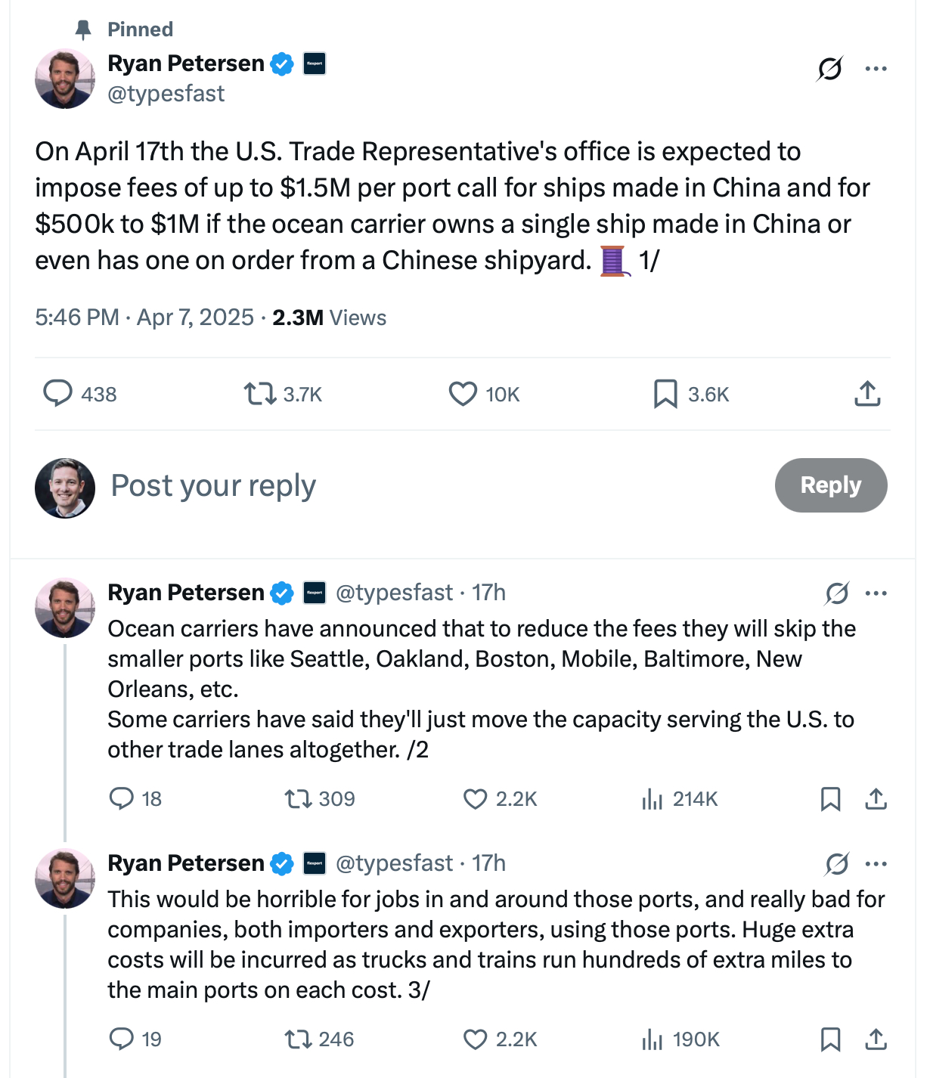The height and width of the screenshot is (1078, 930).
Task: Bookmark the reply about horrible jobs impact
Action: (x=830, y=1039)
